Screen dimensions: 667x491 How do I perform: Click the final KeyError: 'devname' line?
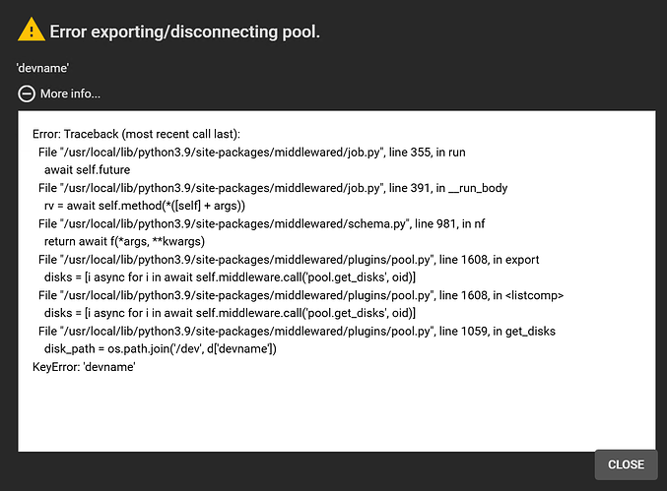point(84,367)
